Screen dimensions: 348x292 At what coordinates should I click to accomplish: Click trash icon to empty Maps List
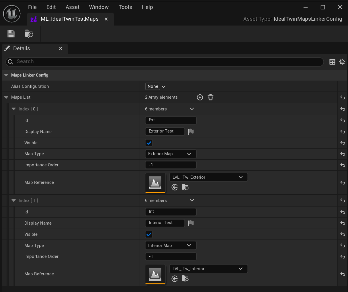(x=210, y=98)
